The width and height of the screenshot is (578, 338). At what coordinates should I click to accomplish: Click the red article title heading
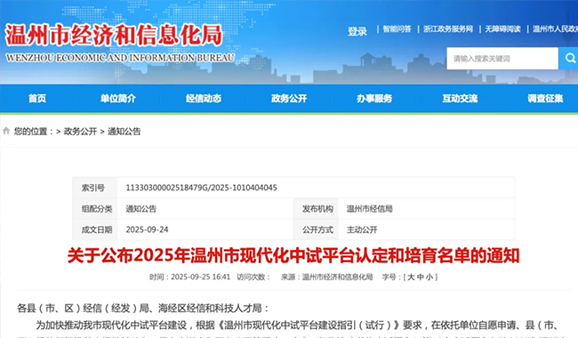tap(293, 255)
